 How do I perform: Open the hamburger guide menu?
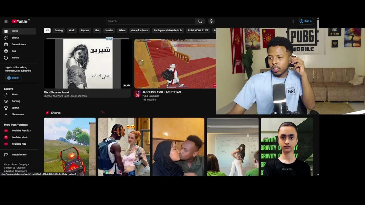click(x=6, y=21)
